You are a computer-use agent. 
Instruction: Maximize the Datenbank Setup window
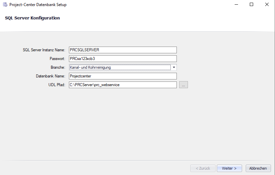[251, 5]
